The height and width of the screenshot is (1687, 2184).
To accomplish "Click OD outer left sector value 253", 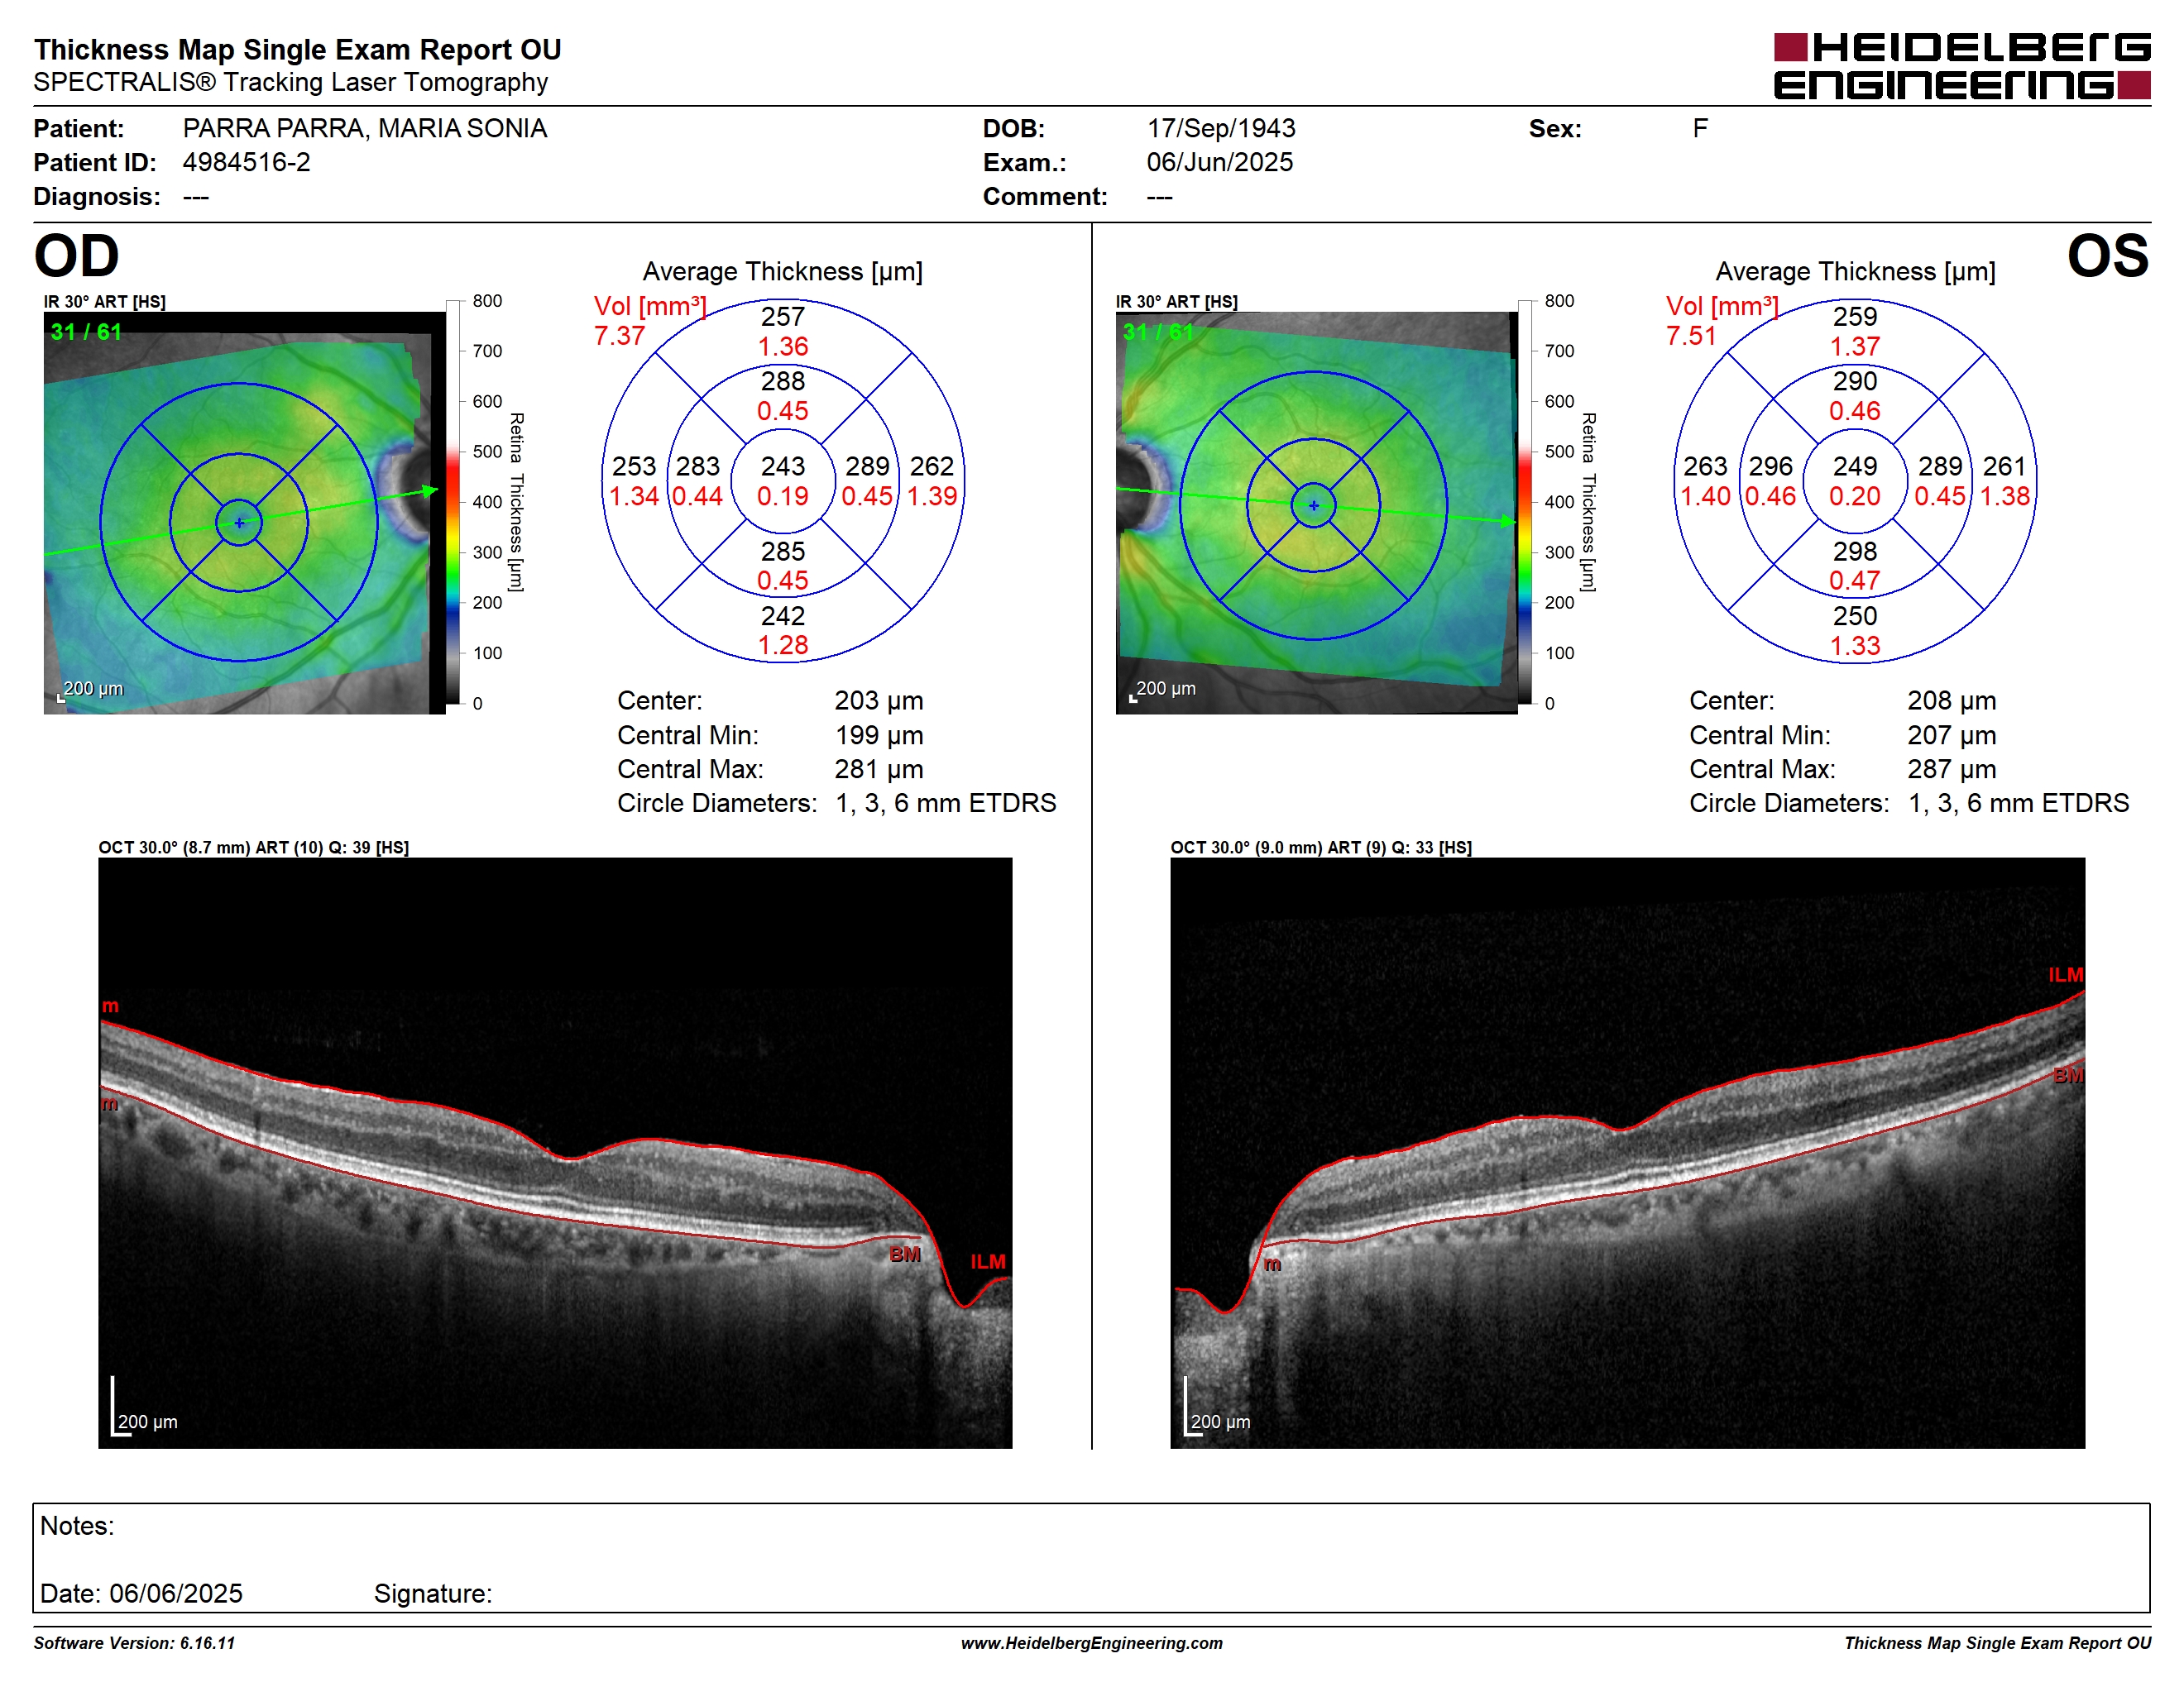I will 634,466.
